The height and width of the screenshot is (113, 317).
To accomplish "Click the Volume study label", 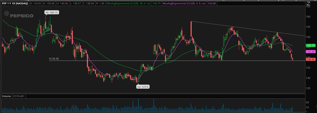I will [6, 96].
